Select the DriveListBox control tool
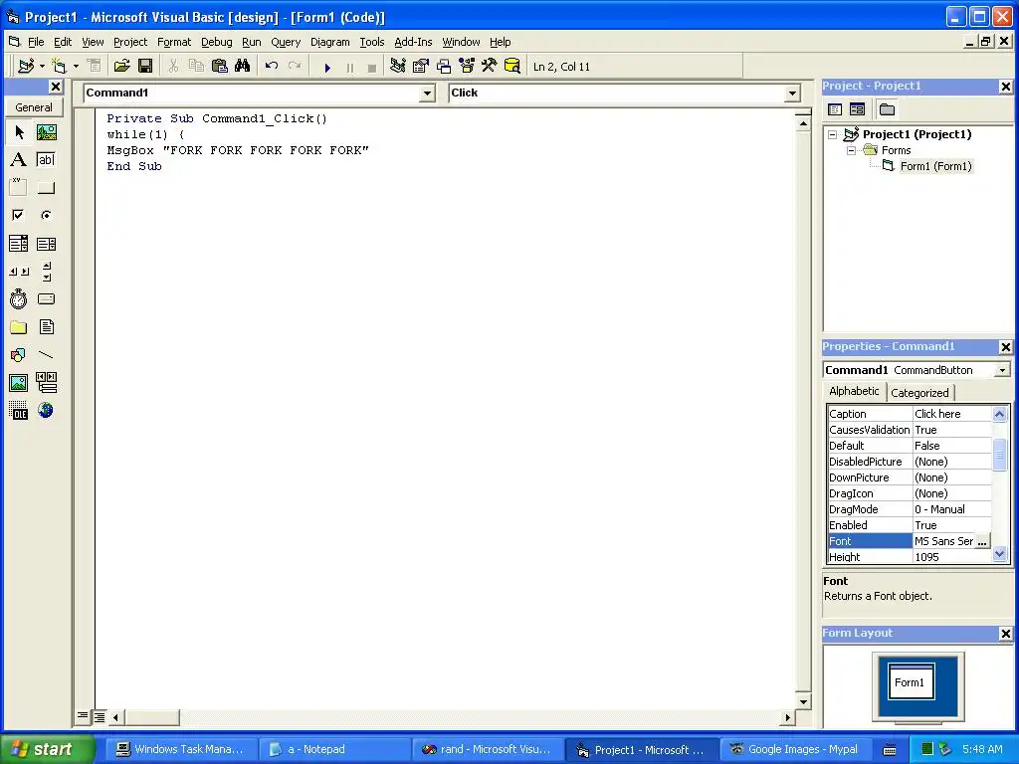This screenshot has height=764, width=1019. (46, 298)
